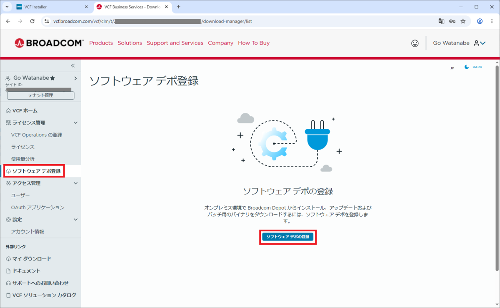Close the VCF Business Services tab
Image resolution: width=500 pixels, height=308 pixels.
(x=166, y=7)
